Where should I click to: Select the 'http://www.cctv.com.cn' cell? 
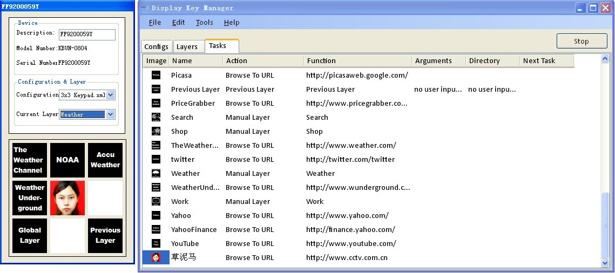tap(347, 258)
